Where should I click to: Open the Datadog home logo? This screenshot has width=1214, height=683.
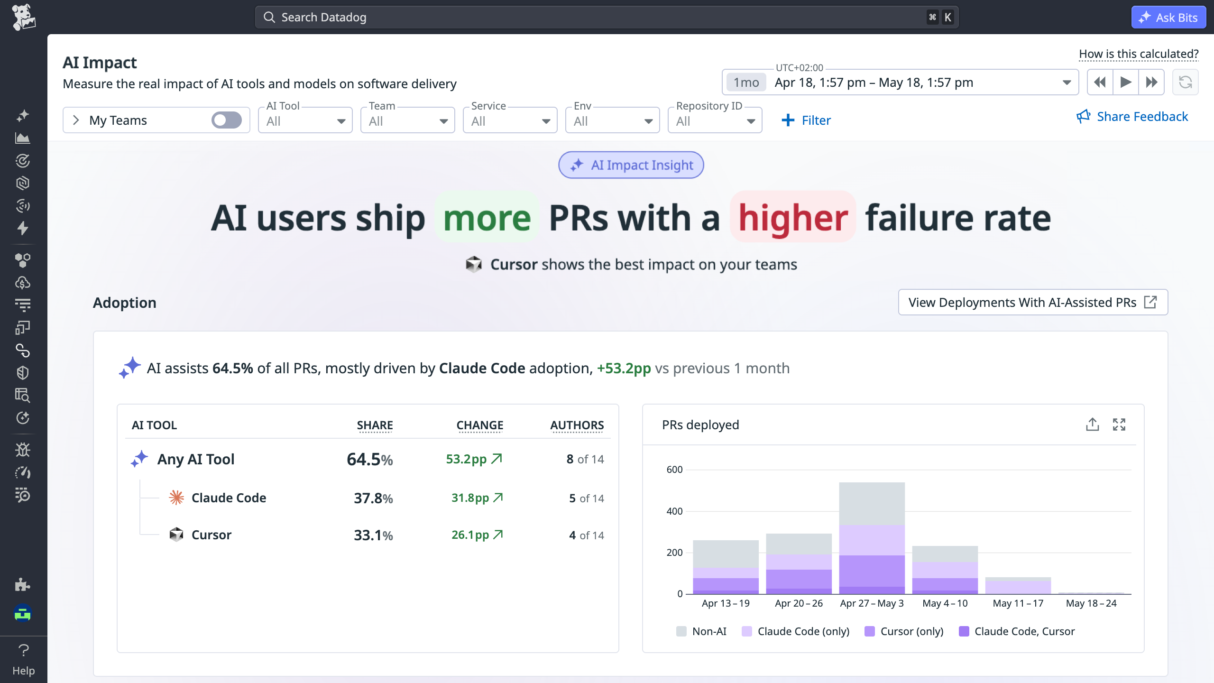tap(23, 17)
